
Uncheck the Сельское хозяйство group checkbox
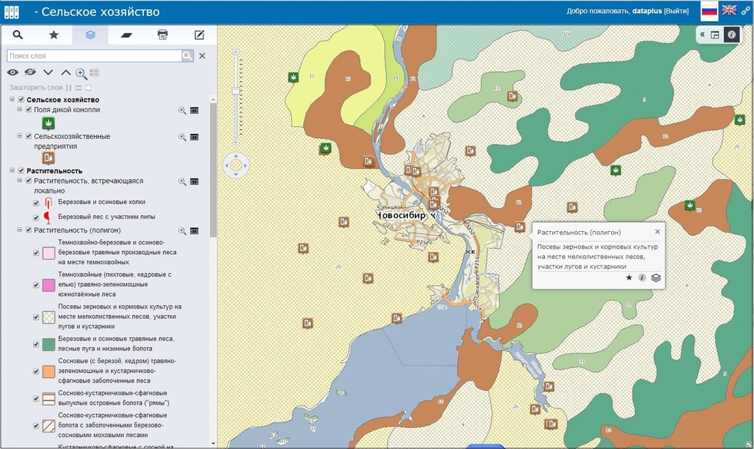pyautogui.click(x=21, y=99)
